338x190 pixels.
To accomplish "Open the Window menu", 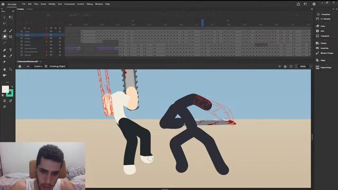I will pyautogui.click(x=99, y=4).
